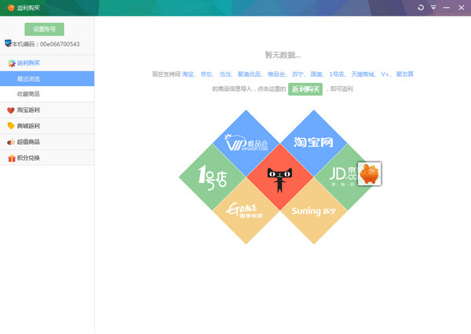Click the 淘宝网 diamond tile

pos(313,143)
